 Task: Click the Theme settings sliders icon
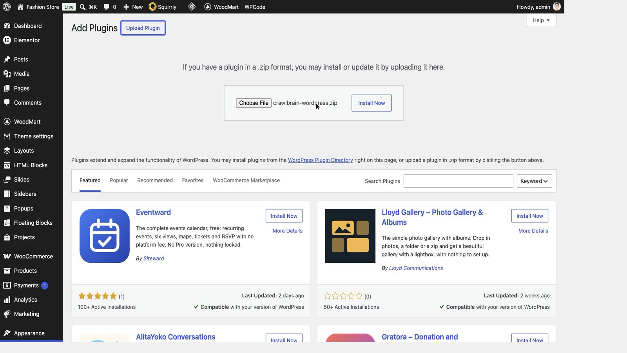pyautogui.click(x=7, y=136)
